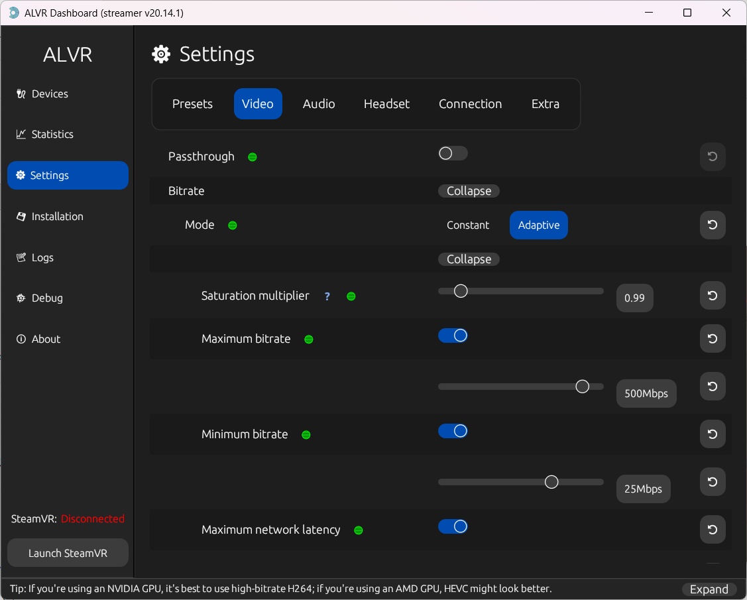
Task: Launch SteamVR from the sidebar
Action: 68,553
